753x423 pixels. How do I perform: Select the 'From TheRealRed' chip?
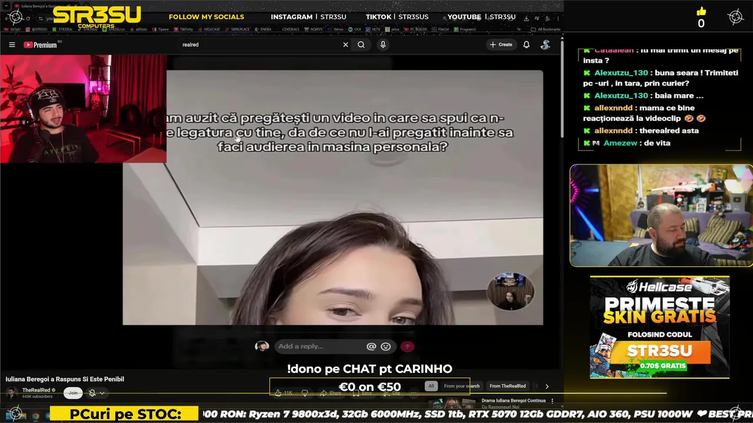(508, 386)
